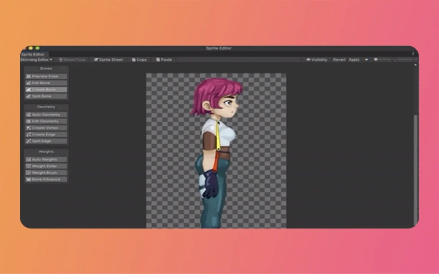The image size is (439, 274).
Task: Apply the skinning changes
Action: point(354,60)
